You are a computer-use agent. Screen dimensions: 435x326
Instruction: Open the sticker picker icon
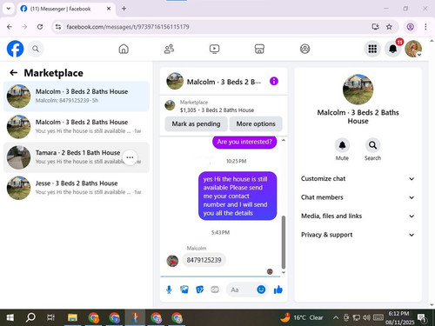(199, 289)
